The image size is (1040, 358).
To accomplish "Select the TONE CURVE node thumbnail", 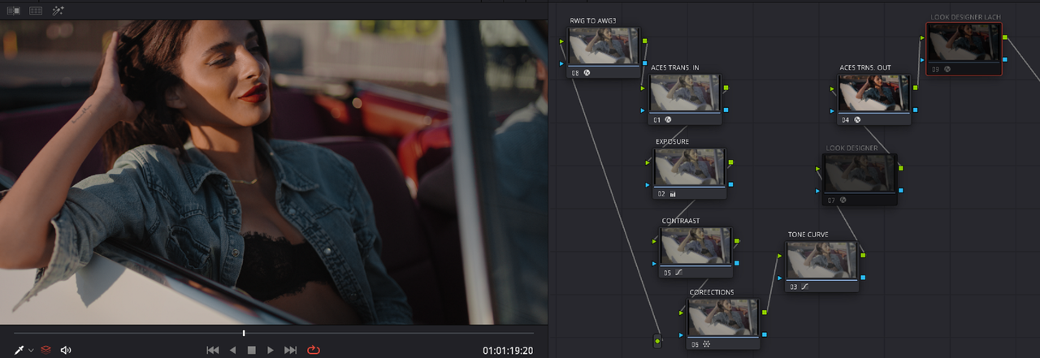I will [x=822, y=261].
